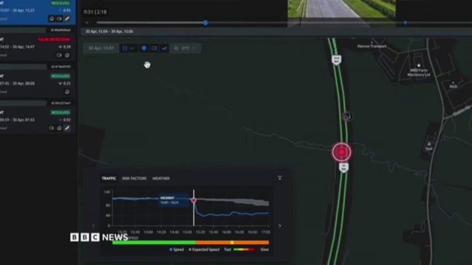Toggle the camera layer button in map toolbar
472x265 pixels.
pyautogui.click(x=154, y=48)
